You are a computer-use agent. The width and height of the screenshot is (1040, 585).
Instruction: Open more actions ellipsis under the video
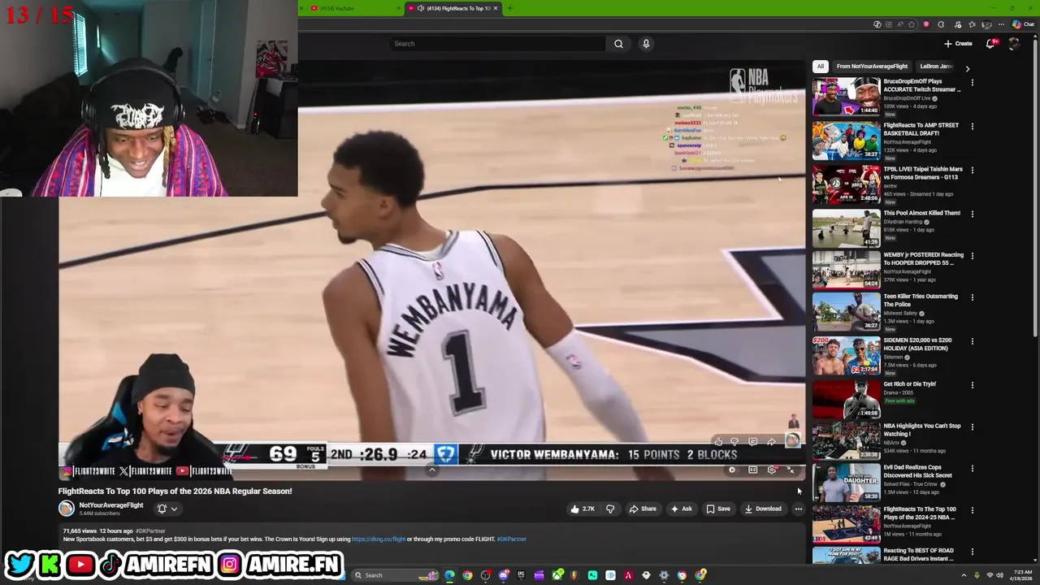click(x=798, y=509)
